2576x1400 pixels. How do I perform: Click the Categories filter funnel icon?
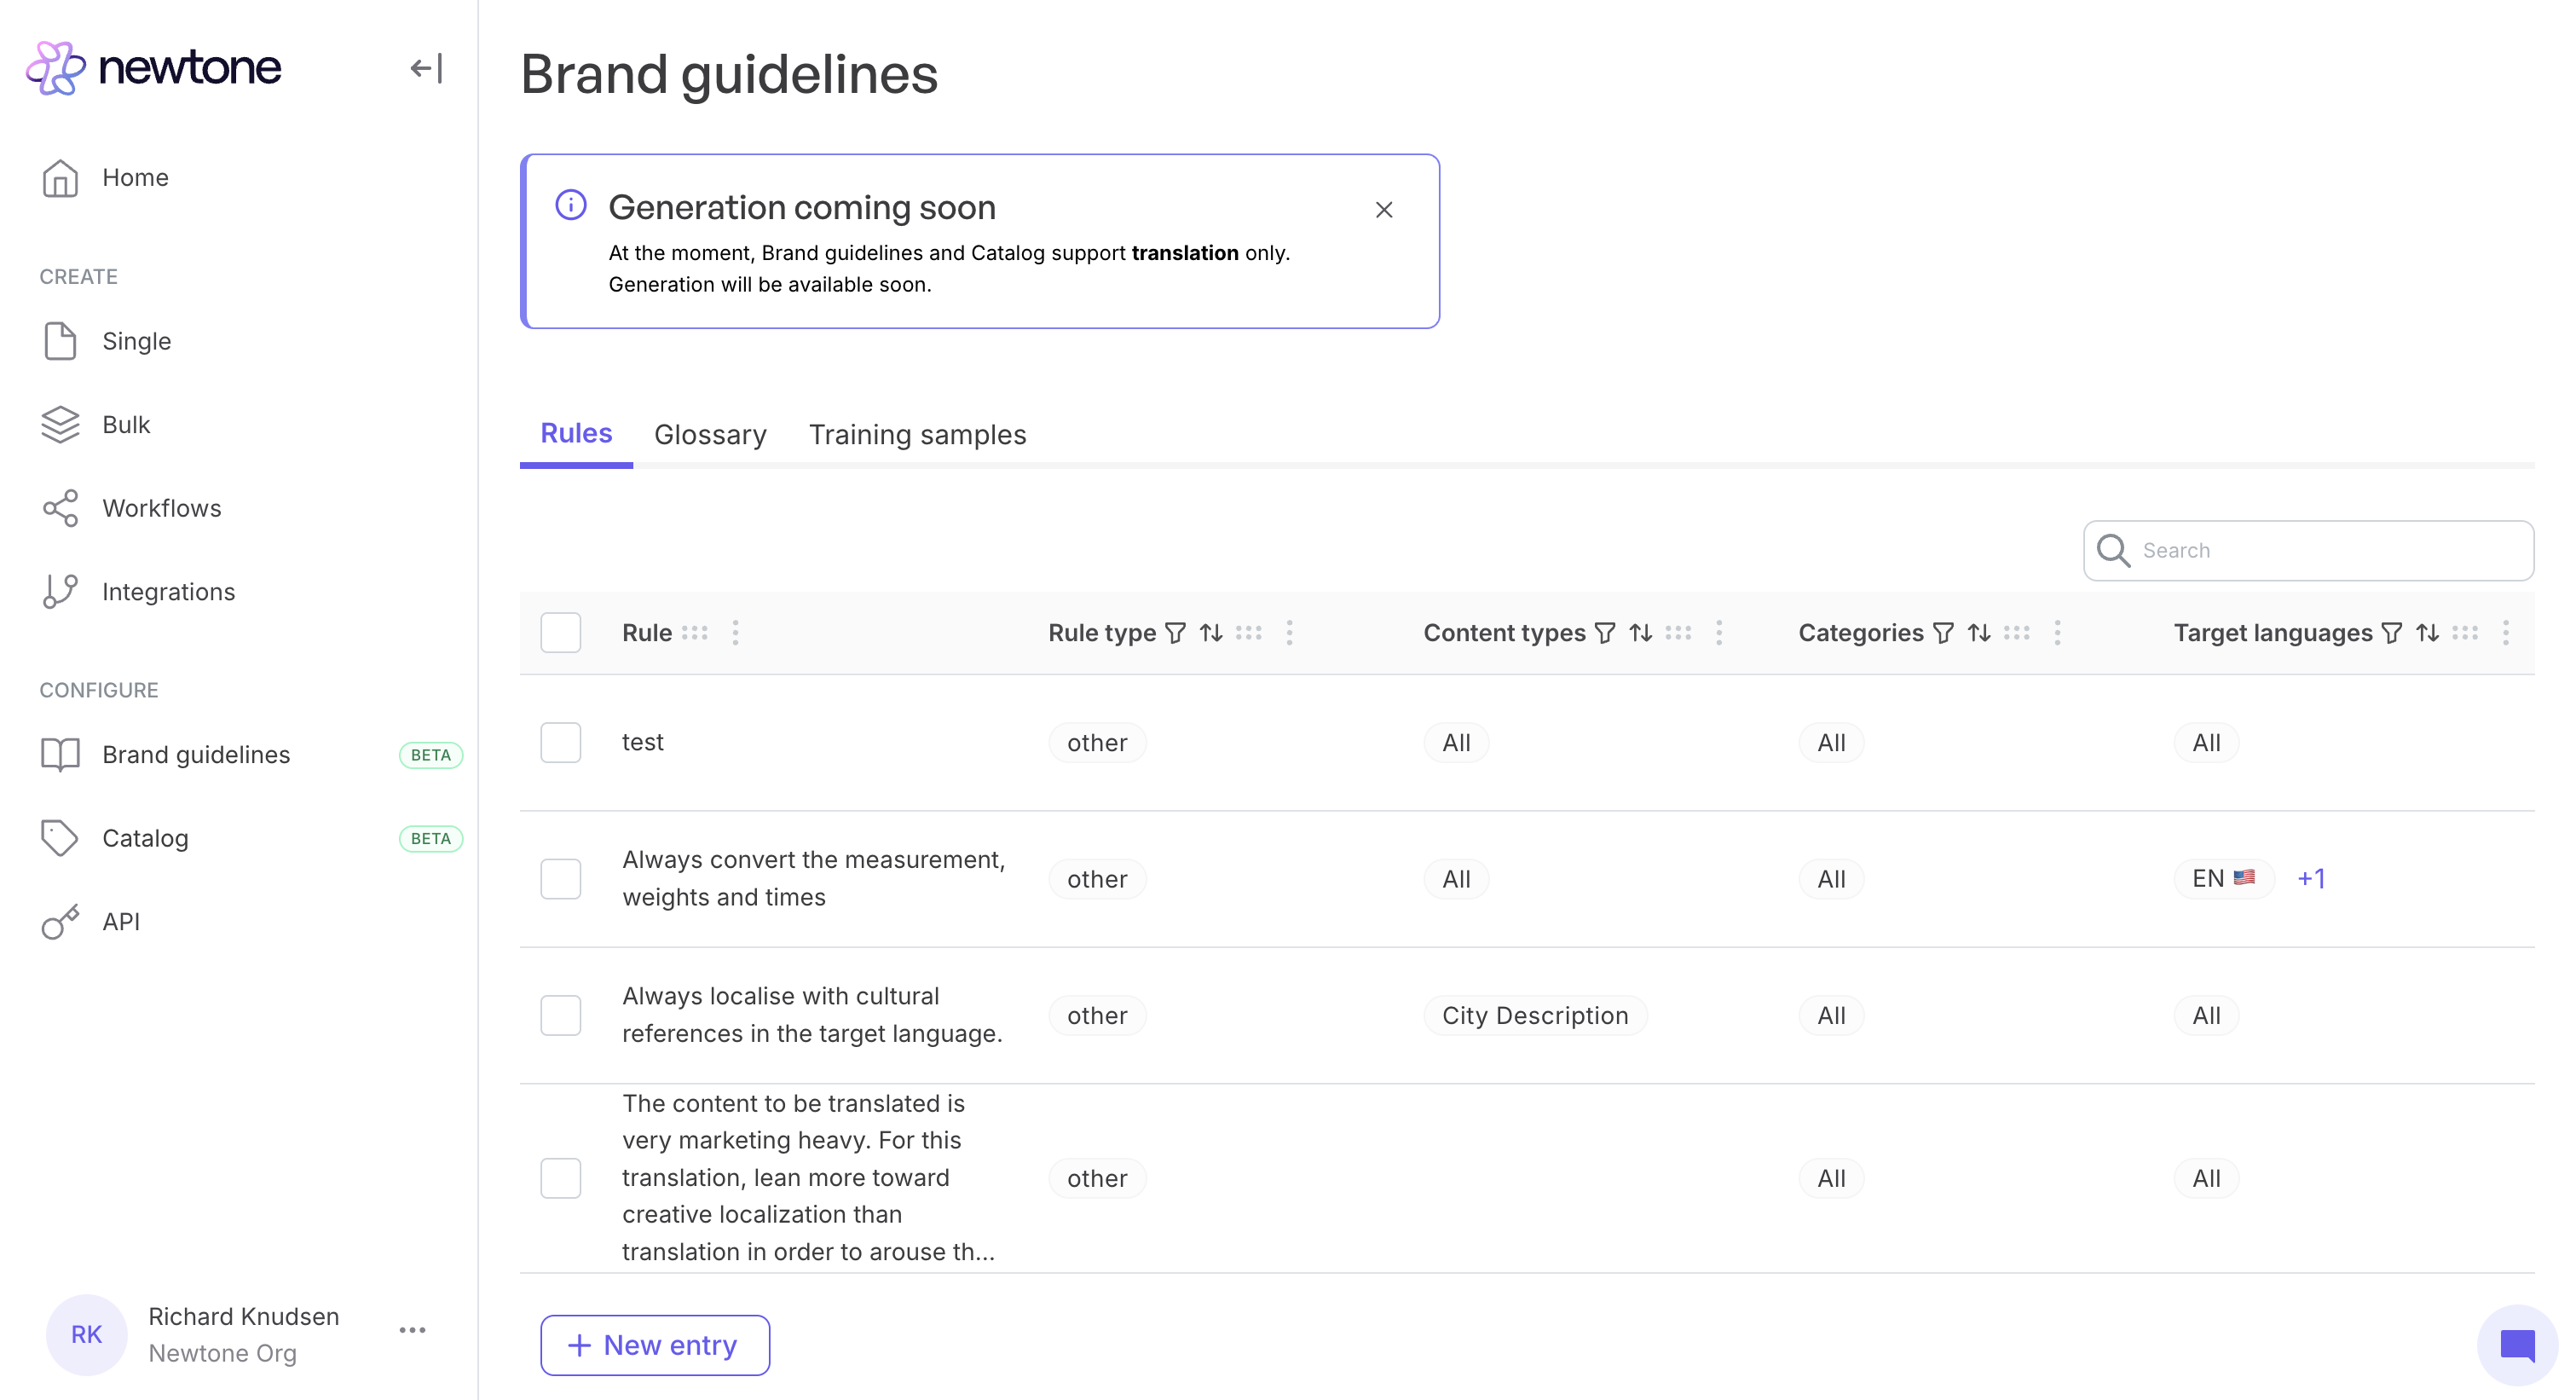tap(1943, 633)
